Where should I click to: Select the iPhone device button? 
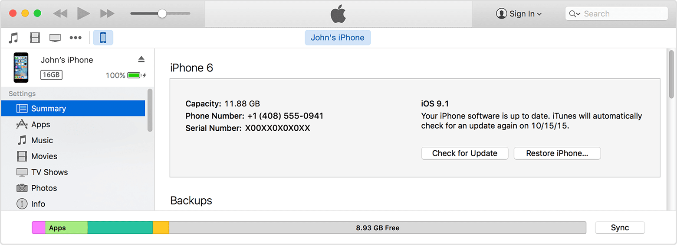103,38
